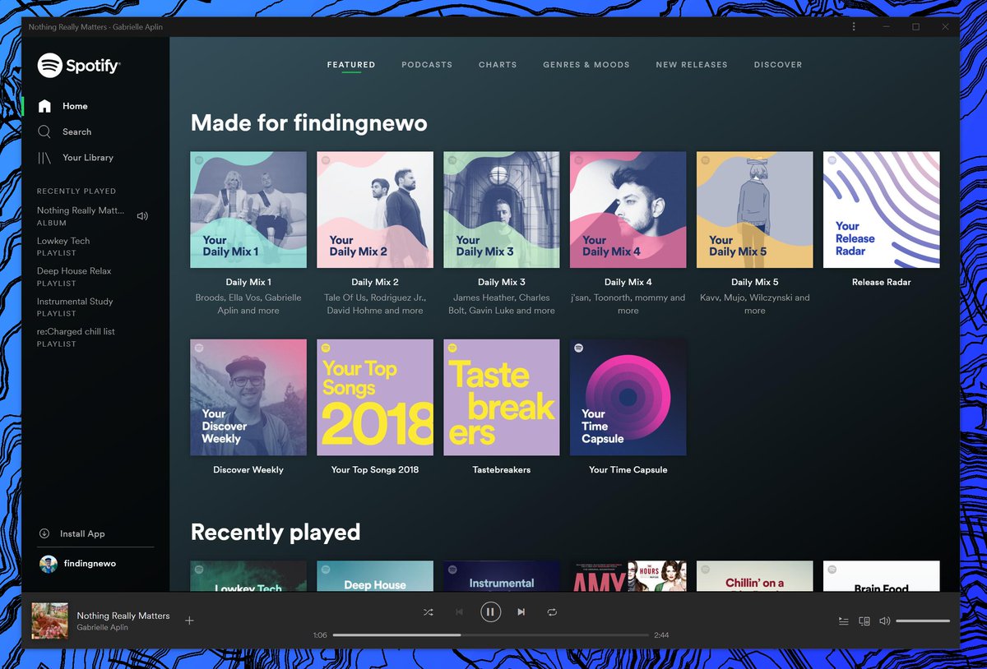Screen dimensions: 987x669
Task: Switch to the Podcasts tab
Action: 427,65
